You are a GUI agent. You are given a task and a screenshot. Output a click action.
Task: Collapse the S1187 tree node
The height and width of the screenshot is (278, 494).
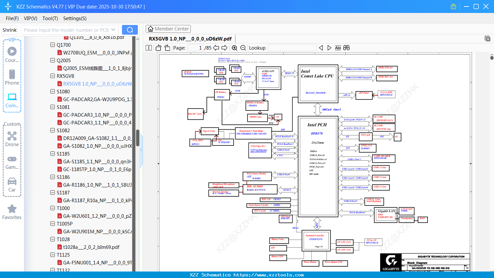pos(53,192)
